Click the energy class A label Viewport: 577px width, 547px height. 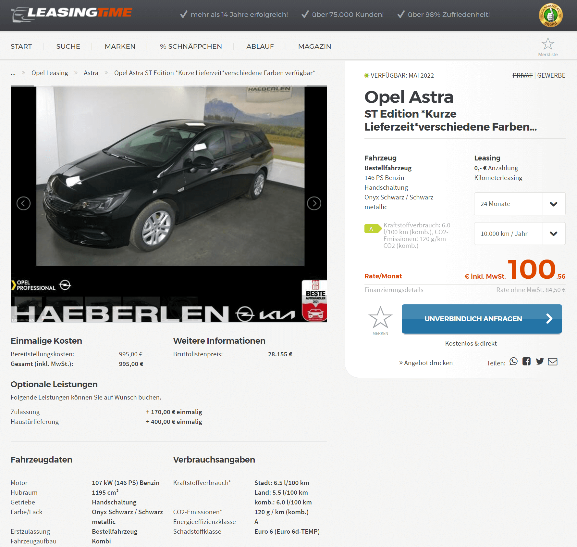(373, 229)
